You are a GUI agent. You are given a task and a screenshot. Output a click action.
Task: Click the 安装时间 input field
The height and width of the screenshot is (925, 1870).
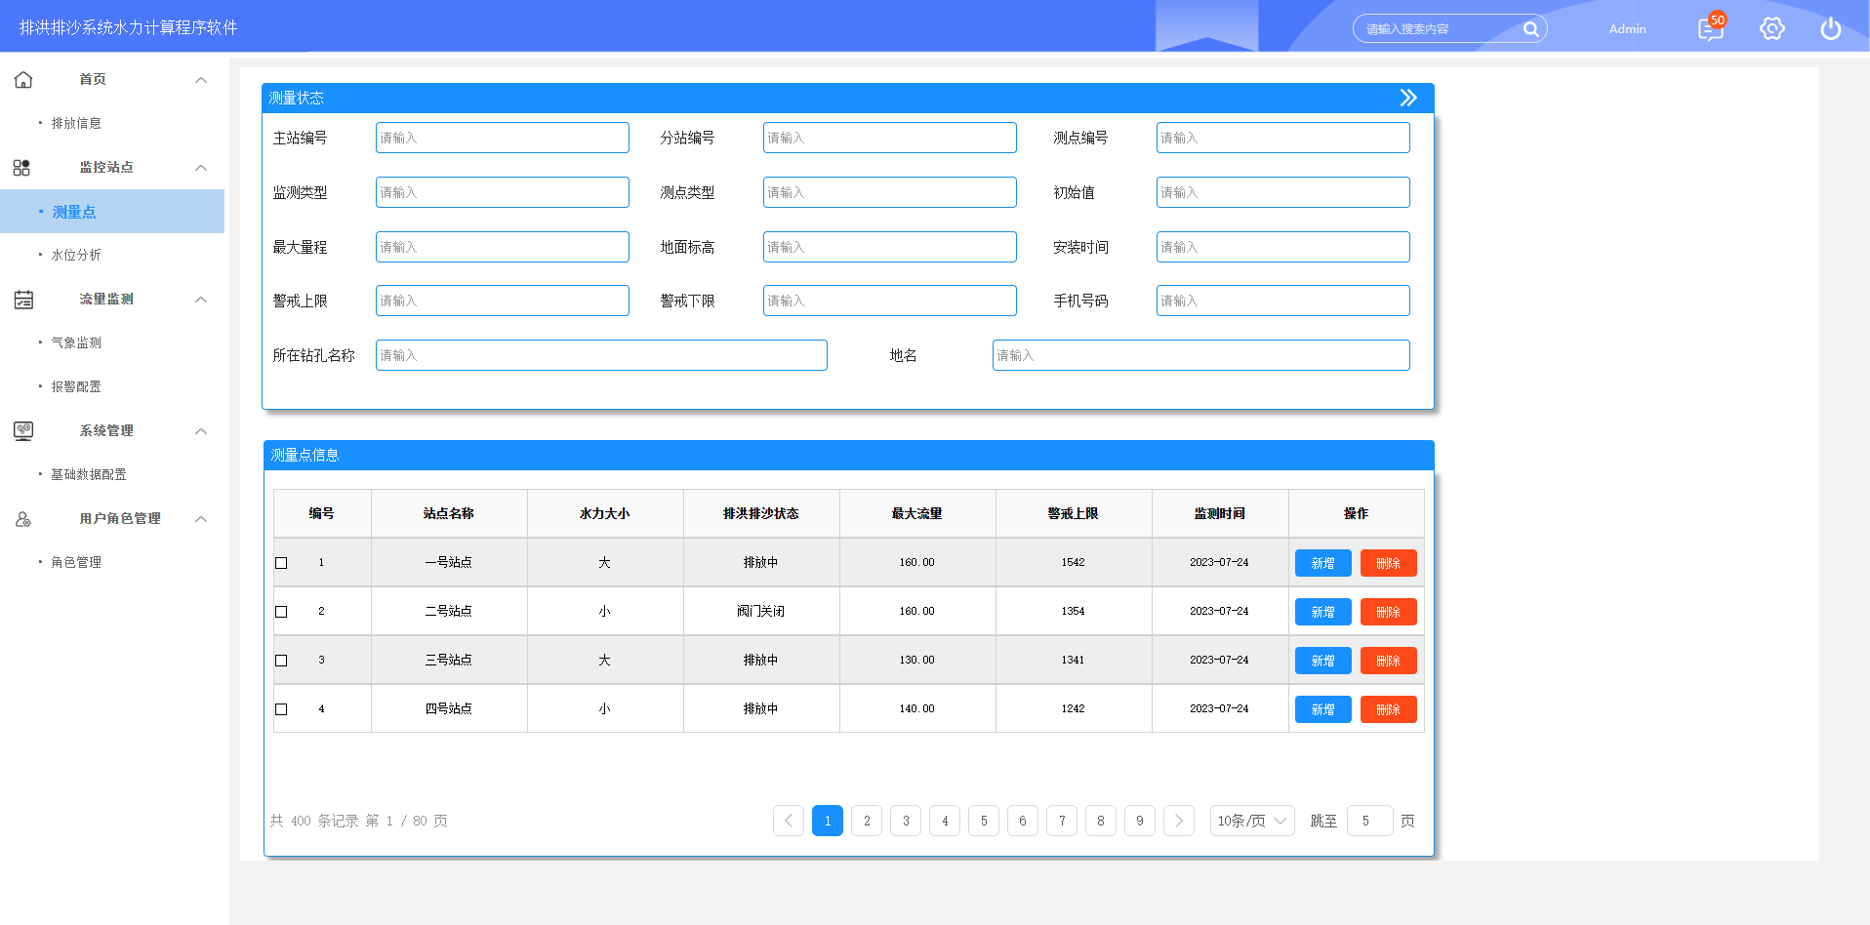coord(1283,247)
